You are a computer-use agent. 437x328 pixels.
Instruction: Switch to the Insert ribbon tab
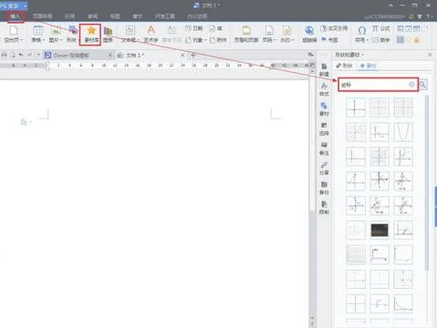[15, 16]
